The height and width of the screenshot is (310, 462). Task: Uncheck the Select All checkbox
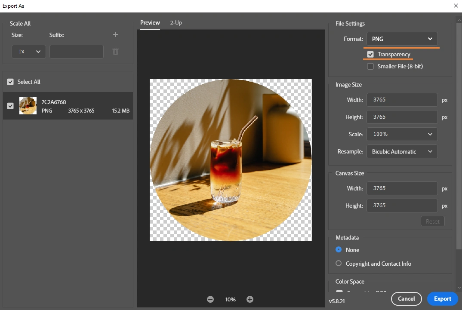click(10, 82)
